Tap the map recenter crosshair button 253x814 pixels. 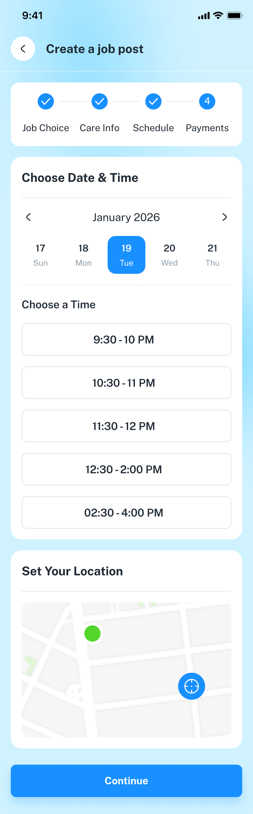pyautogui.click(x=192, y=686)
